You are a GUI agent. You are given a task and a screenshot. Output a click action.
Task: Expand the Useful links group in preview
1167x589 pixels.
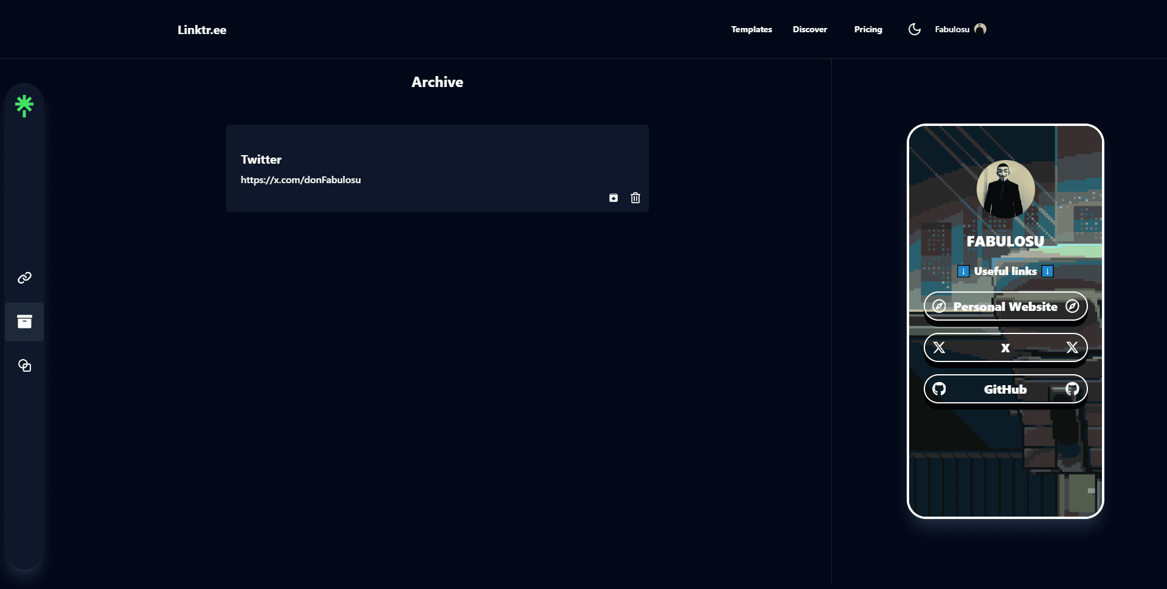coord(1005,271)
